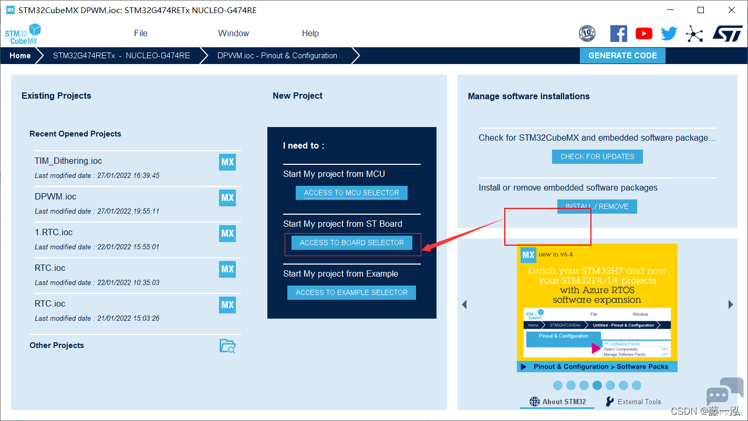Image resolution: width=748 pixels, height=421 pixels.
Task: Click the 10-year anniversary badge icon
Action: 587,34
